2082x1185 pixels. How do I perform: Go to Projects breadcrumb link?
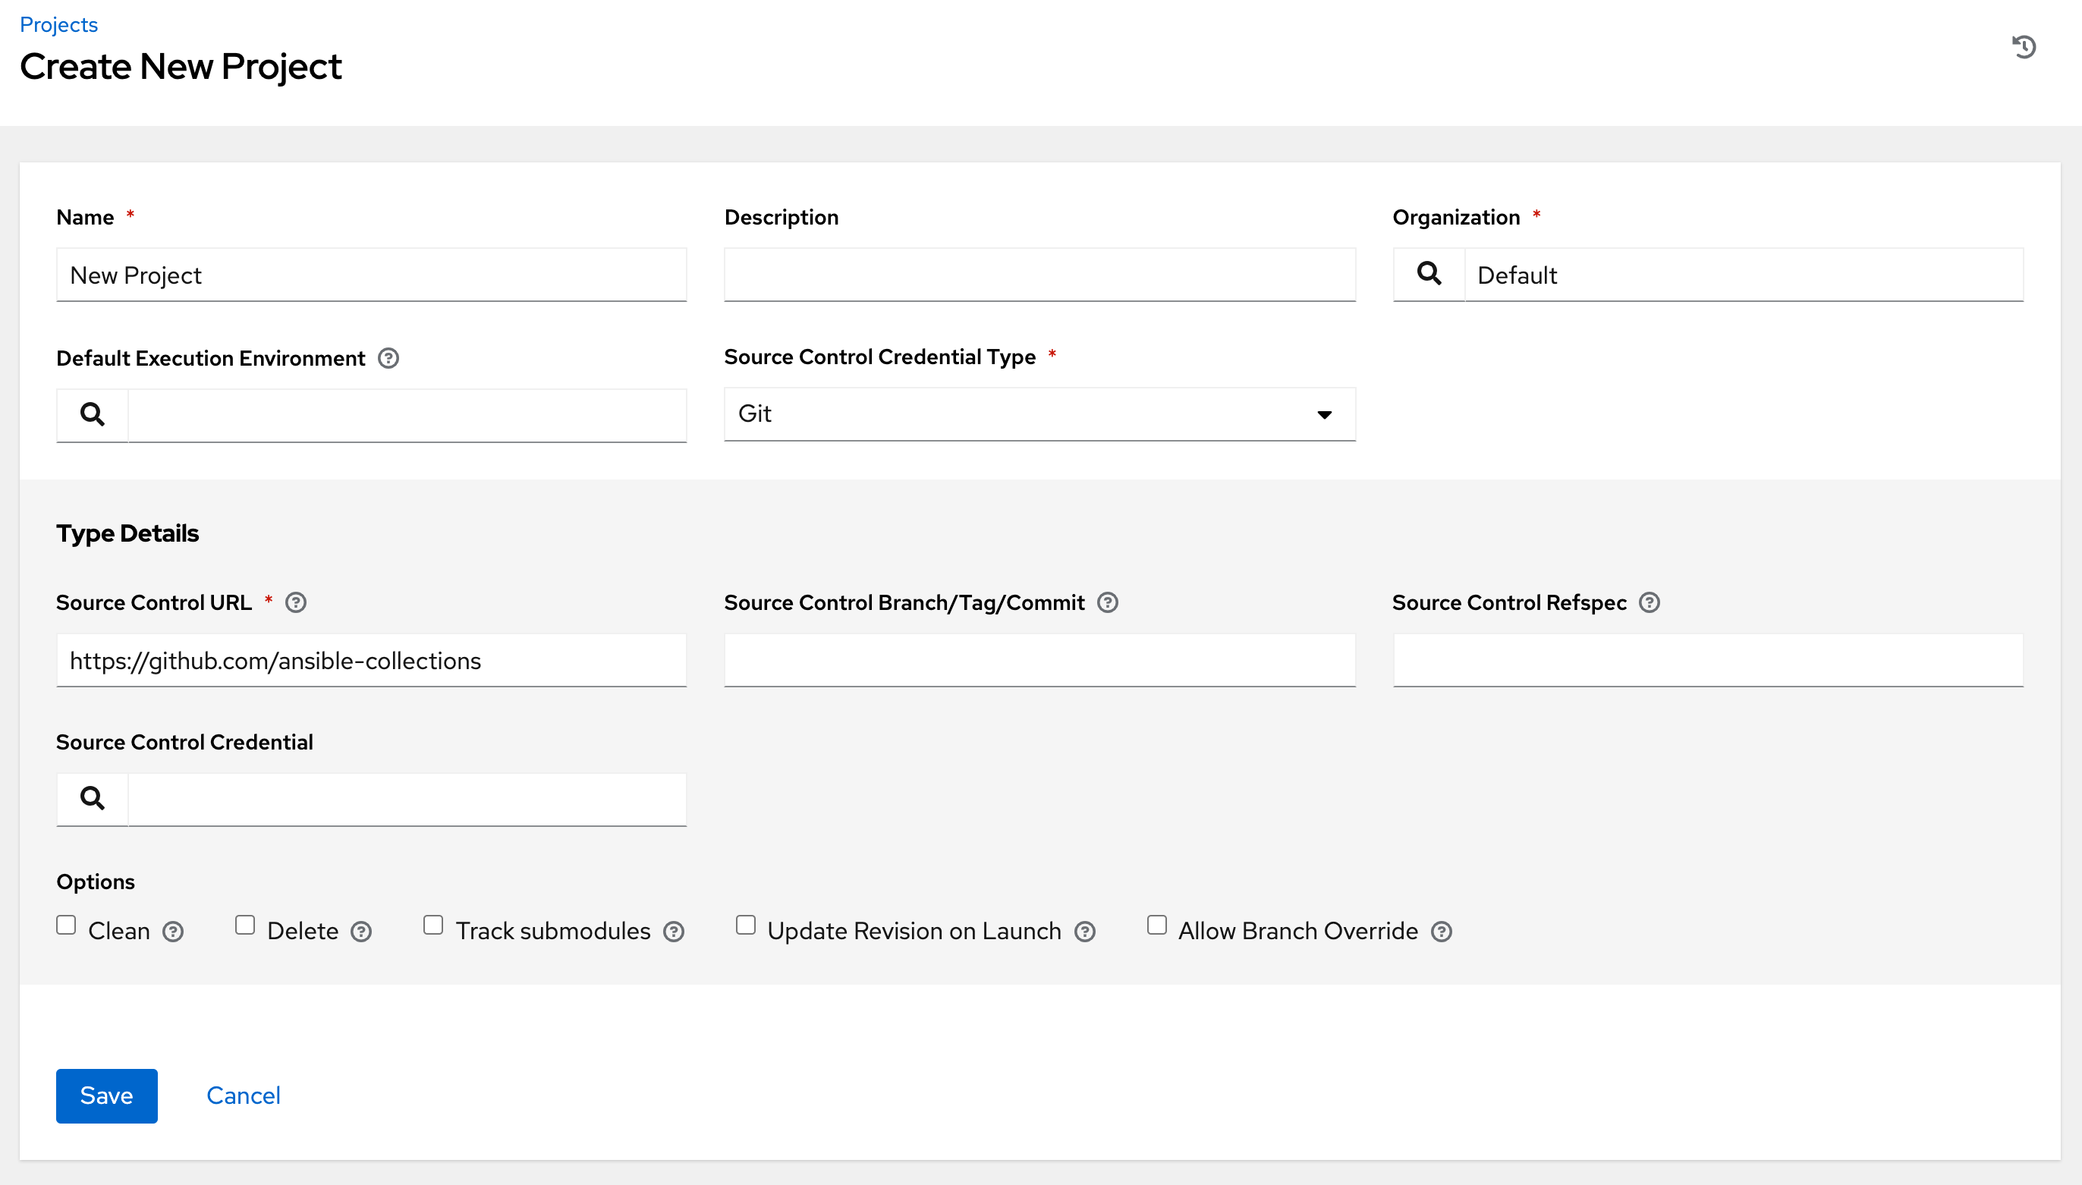point(58,24)
